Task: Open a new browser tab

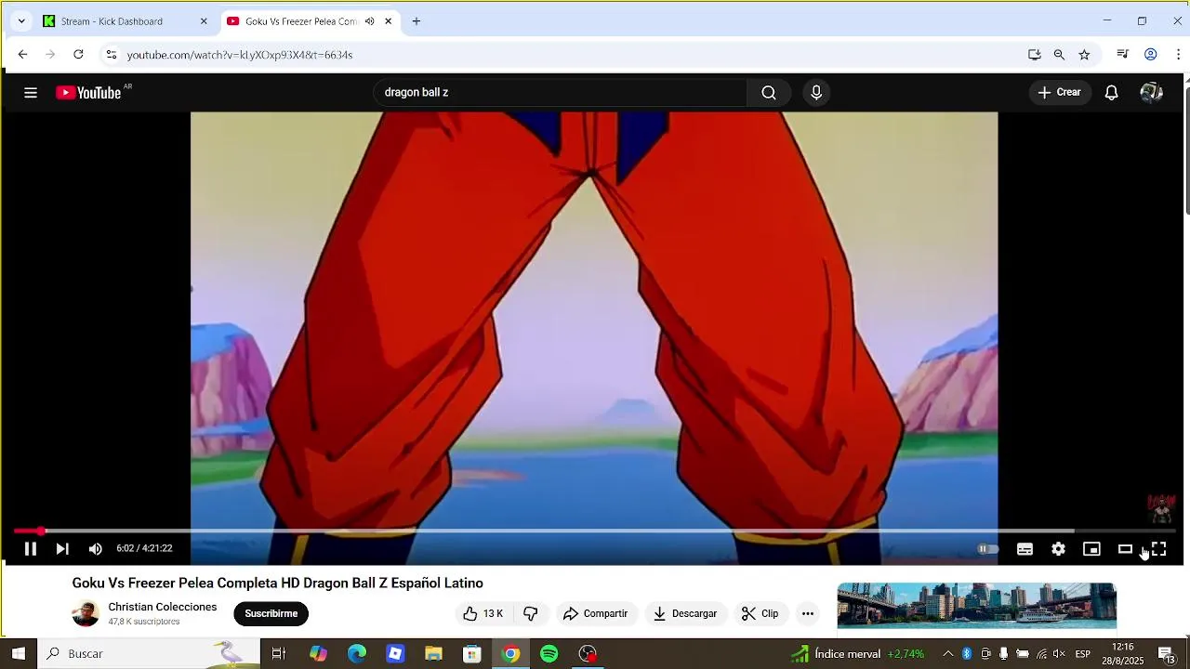Action: pyautogui.click(x=416, y=21)
